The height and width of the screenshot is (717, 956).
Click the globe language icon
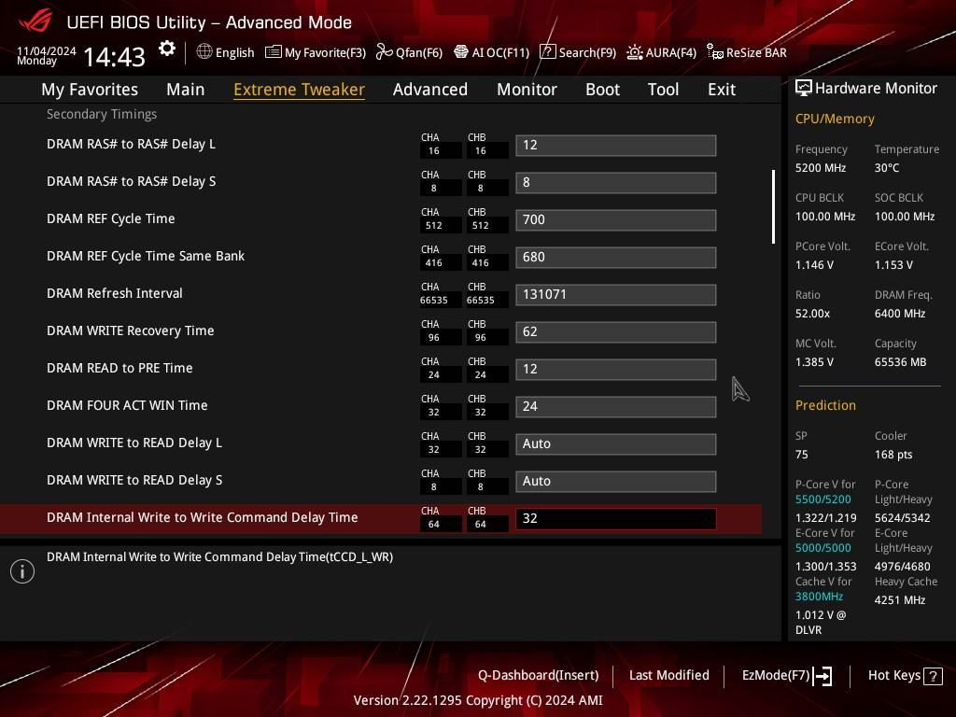(x=204, y=52)
